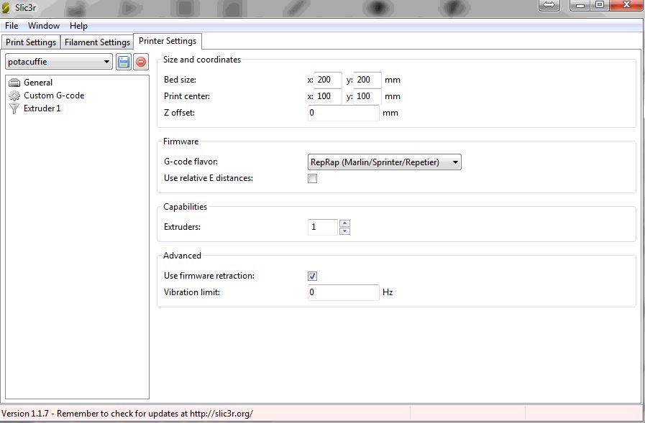Select the Custom G-code gear icon

14,96
